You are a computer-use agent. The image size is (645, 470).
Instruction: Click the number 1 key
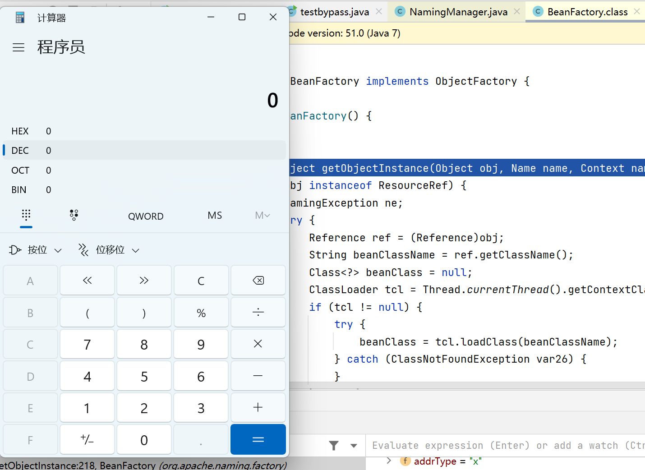coord(87,408)
